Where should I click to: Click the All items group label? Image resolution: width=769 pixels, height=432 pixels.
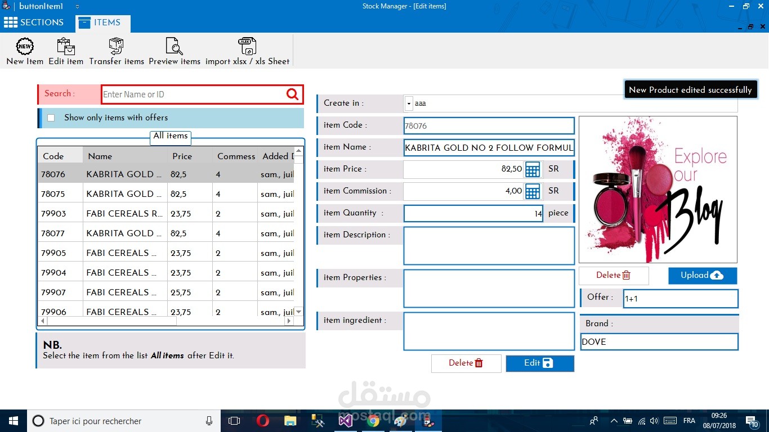tap(171, 136)
